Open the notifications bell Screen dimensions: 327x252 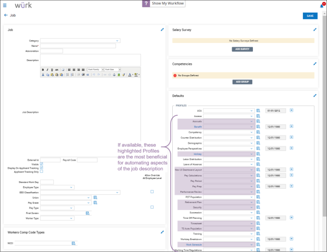[x=322, y=6]
